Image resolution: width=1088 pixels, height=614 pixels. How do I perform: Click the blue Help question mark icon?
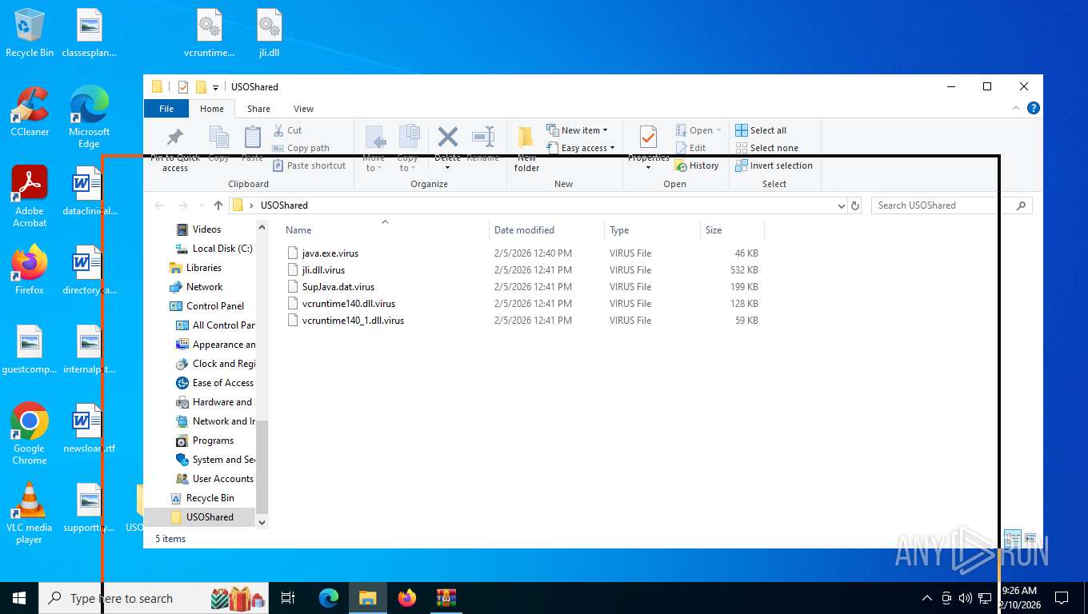click(1034, 108)
